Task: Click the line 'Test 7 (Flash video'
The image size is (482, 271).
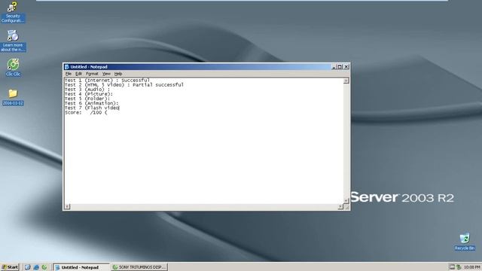Action: (x=92, y=108)
